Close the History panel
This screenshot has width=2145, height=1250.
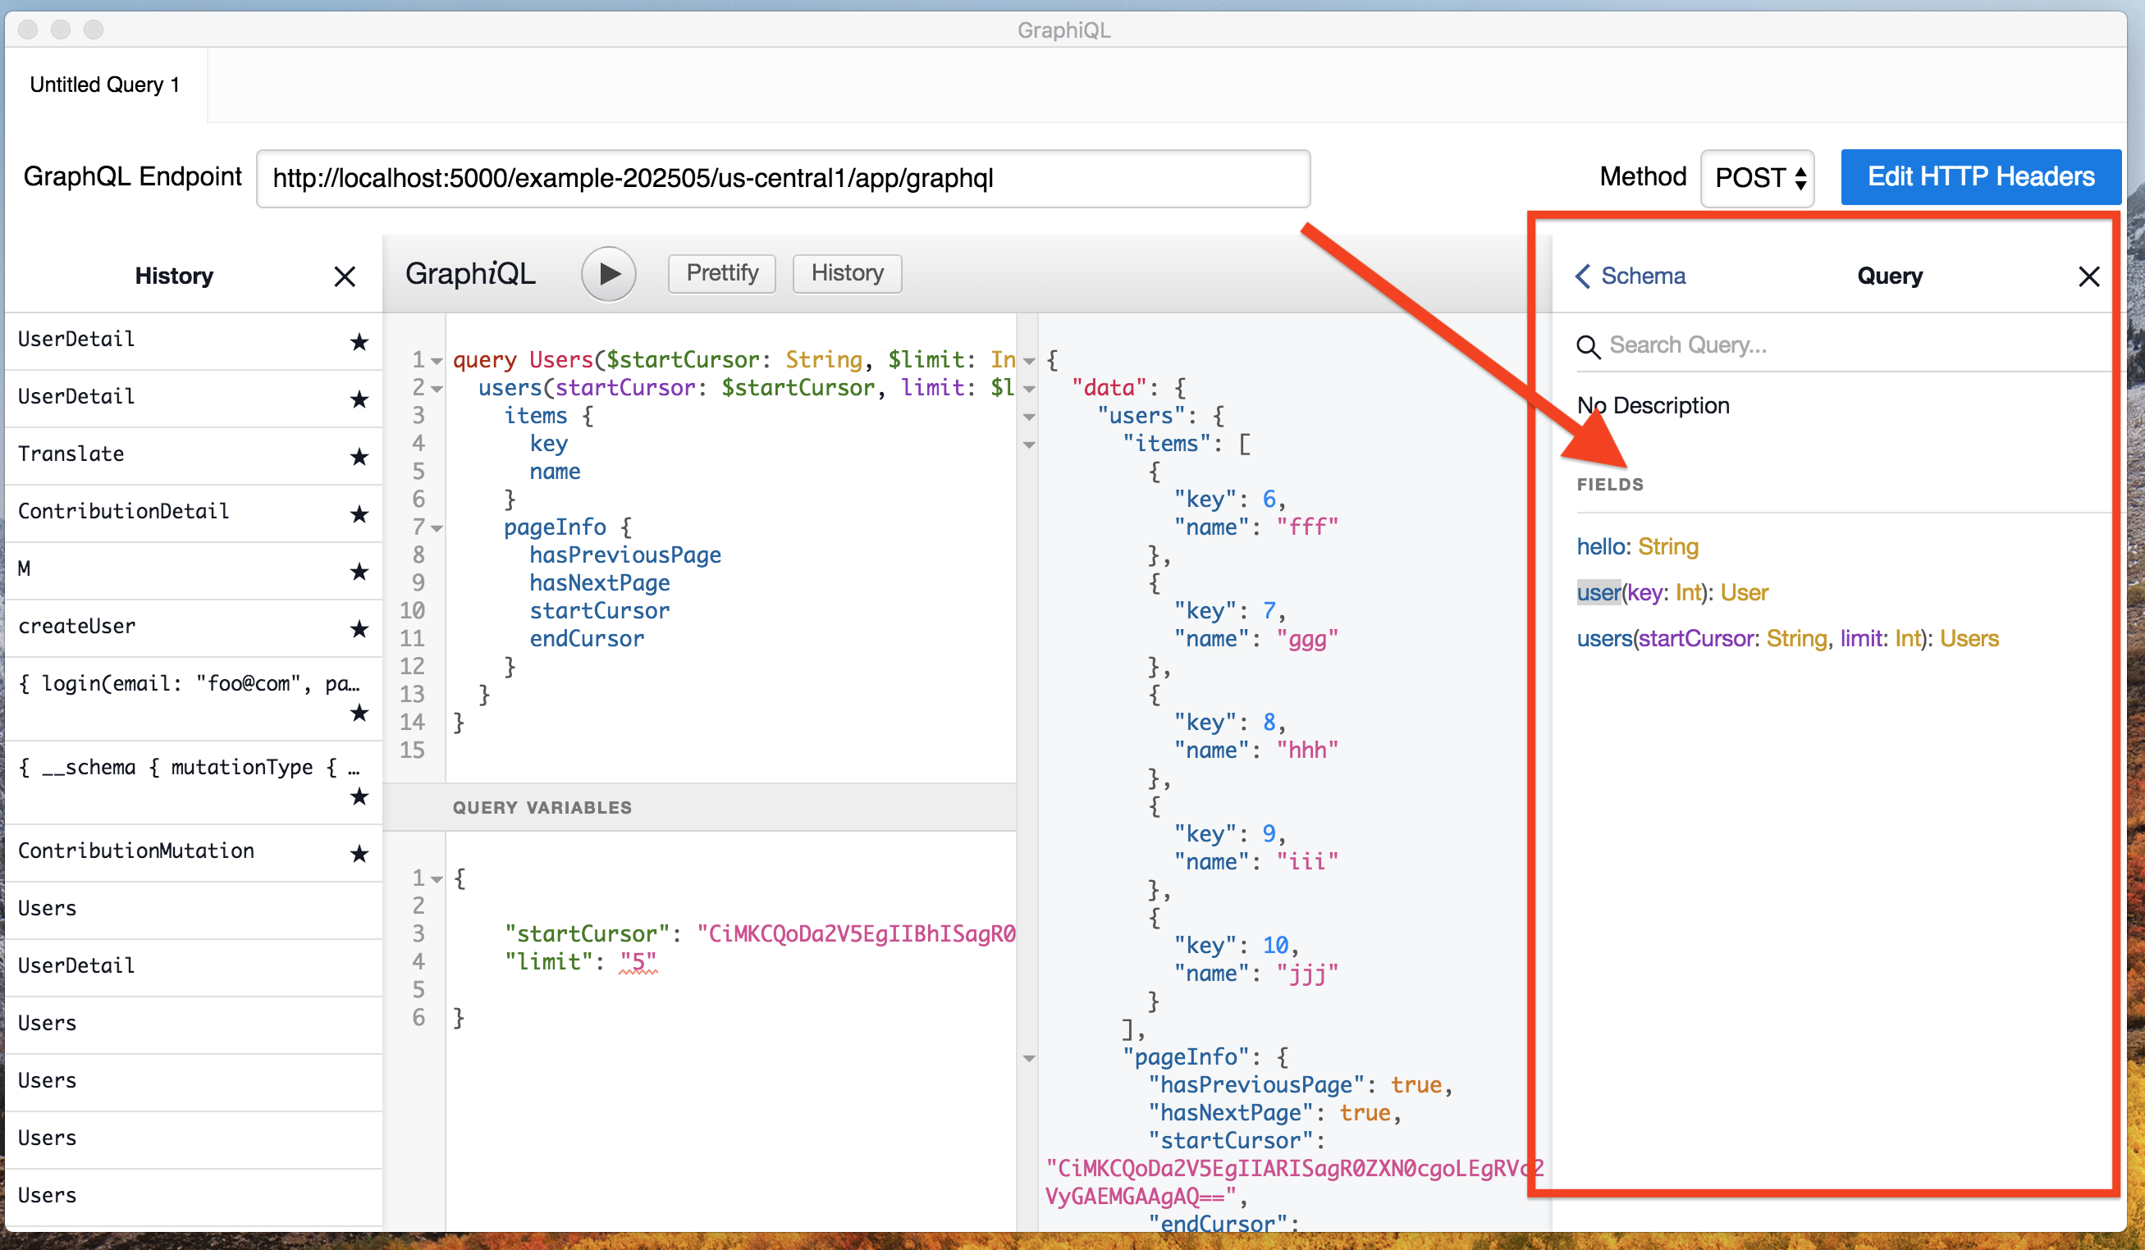click(345, 276)
